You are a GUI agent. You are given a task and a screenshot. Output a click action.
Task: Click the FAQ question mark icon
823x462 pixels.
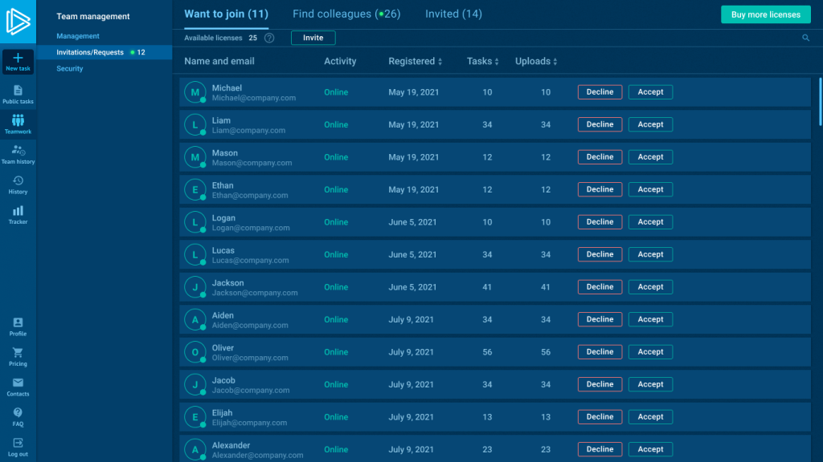tap(18, 413)
